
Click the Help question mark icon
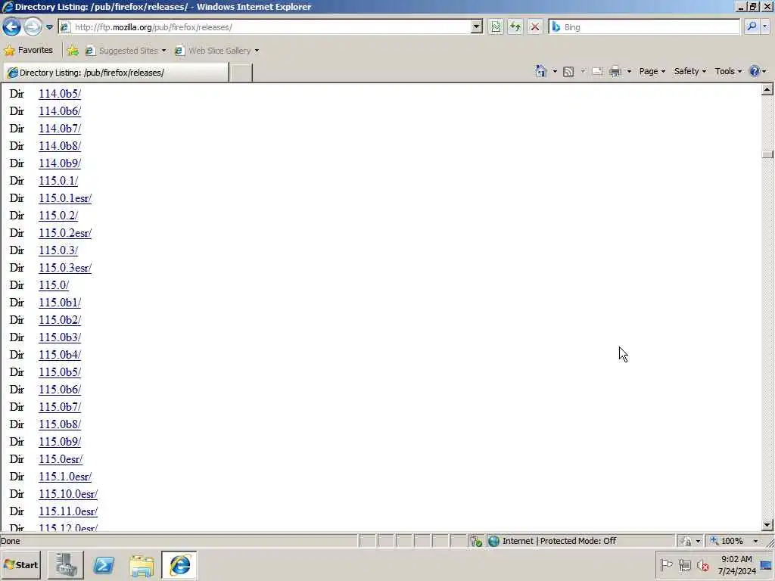pyautogui.click(x=755, y=71)
